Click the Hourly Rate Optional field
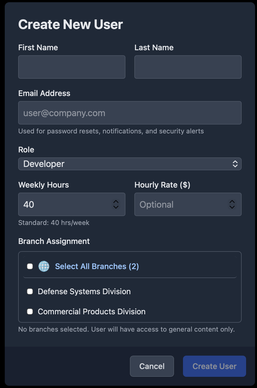The width and height of the screenshot is (257, 388). point(180,204)
